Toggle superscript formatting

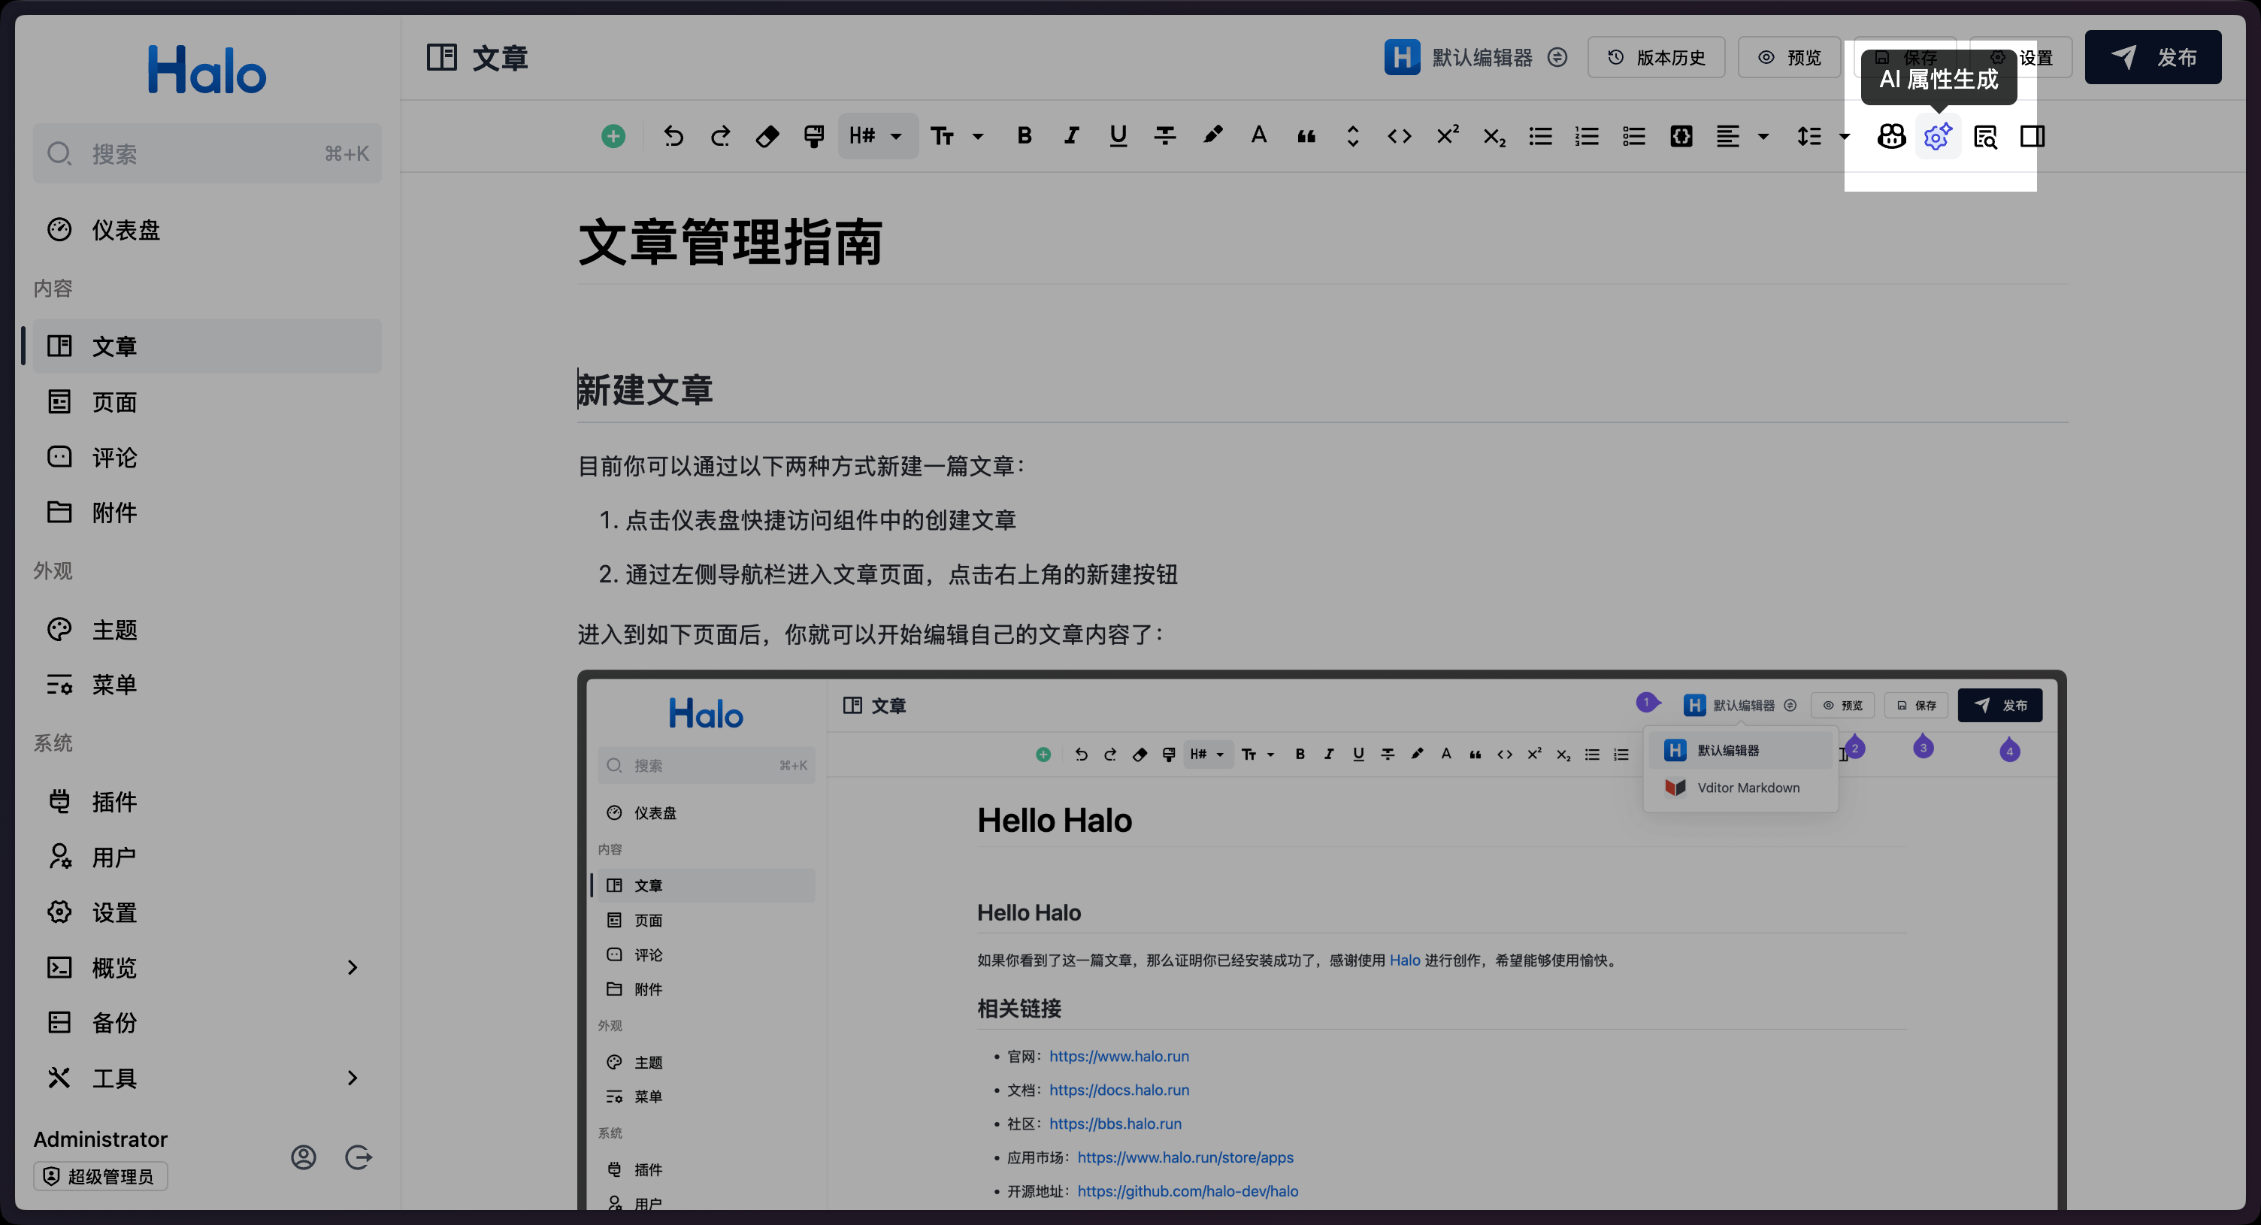[x=1446, y=136]
